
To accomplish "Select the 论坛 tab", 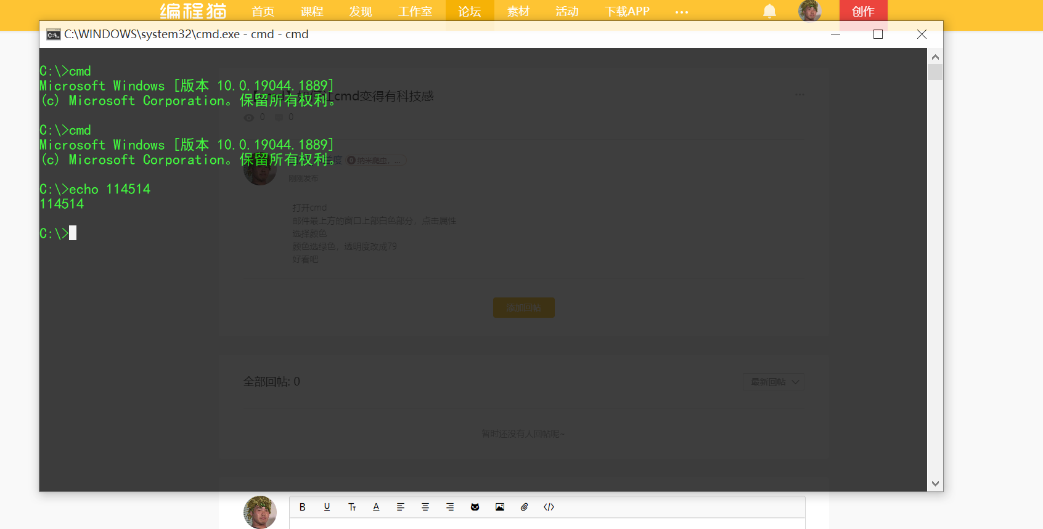I will [470, 12].
